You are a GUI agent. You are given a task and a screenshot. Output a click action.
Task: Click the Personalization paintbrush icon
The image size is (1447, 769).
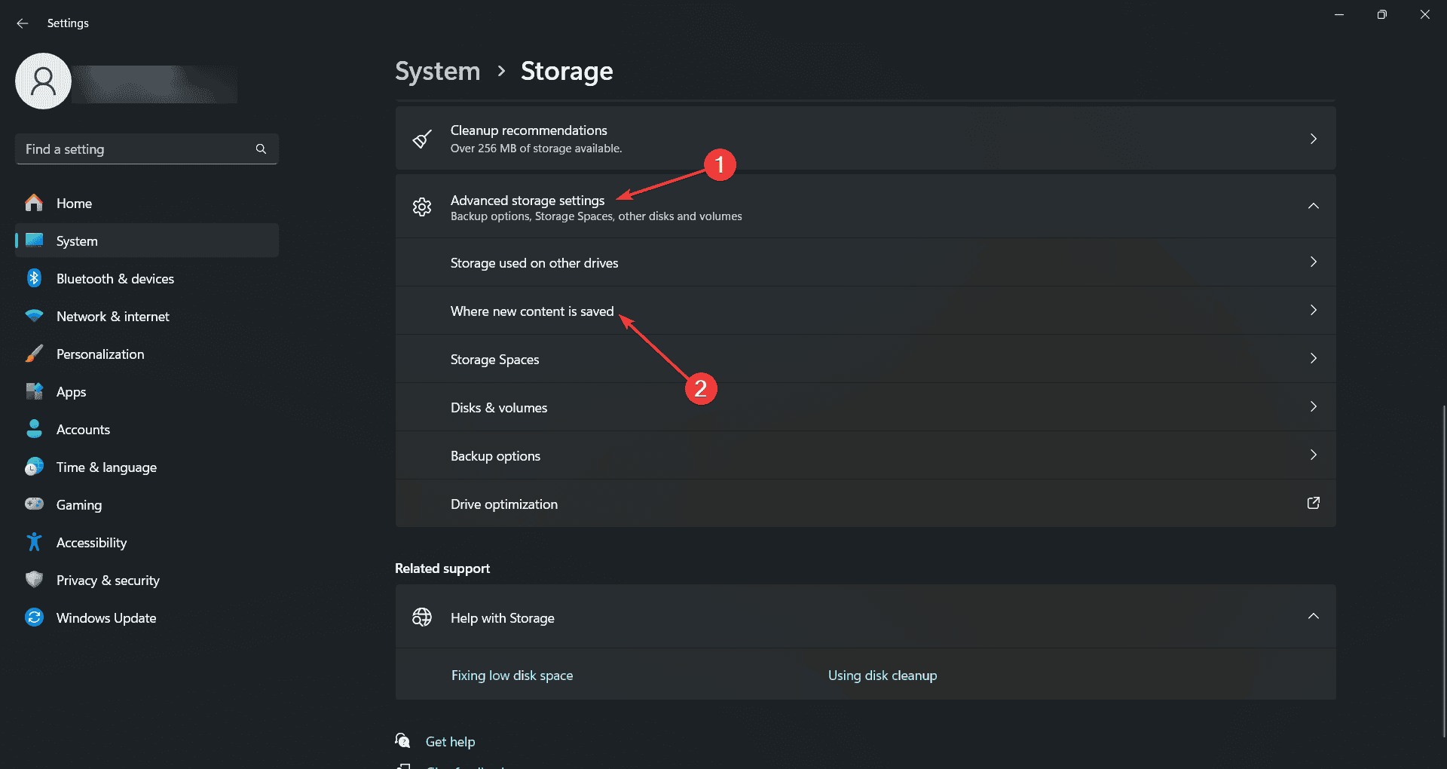point(34,354)
